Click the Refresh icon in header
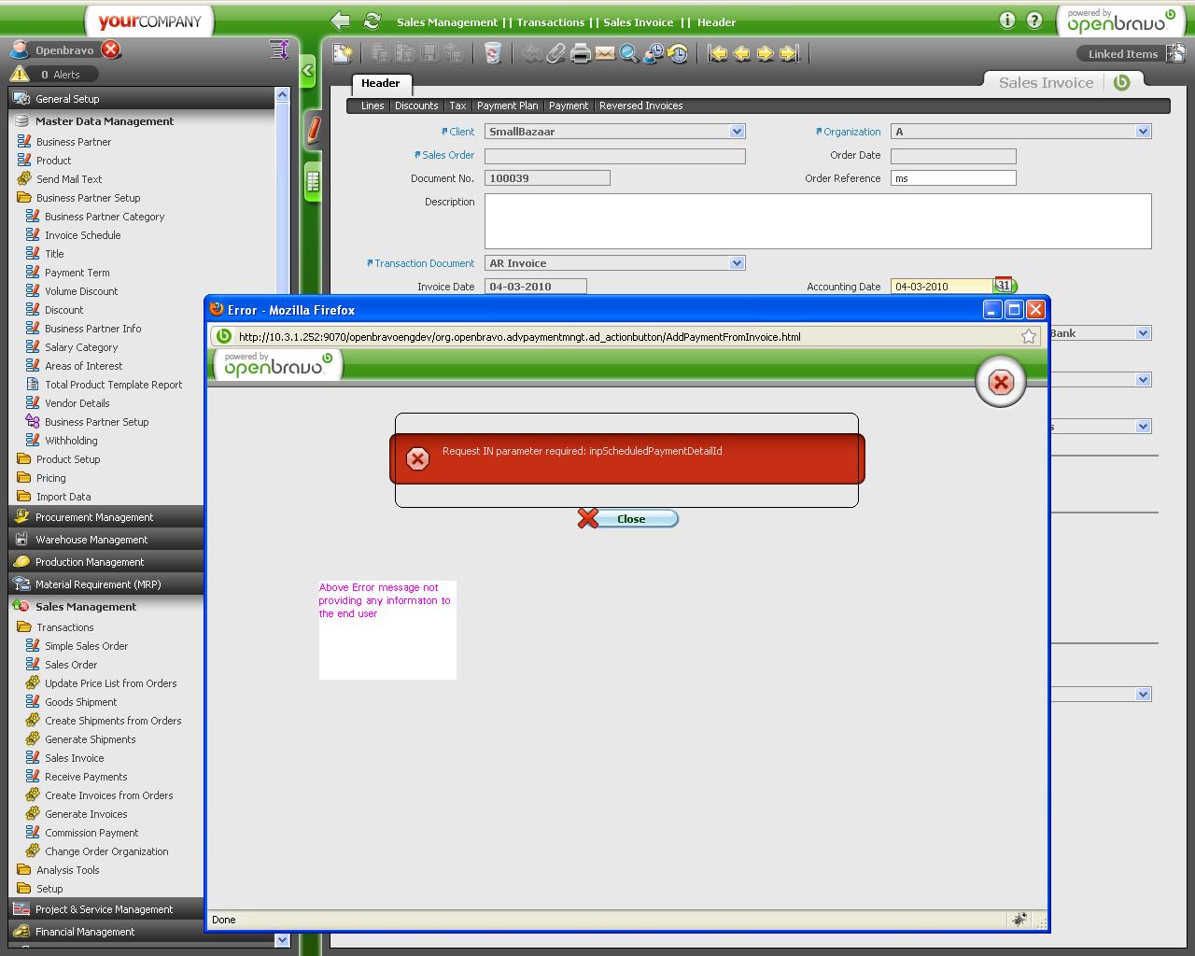The width and height of the screenshot is (1195, 956). click(372, 21)
